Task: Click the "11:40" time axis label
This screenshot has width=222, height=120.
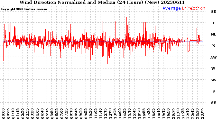Action: (100, 114)
